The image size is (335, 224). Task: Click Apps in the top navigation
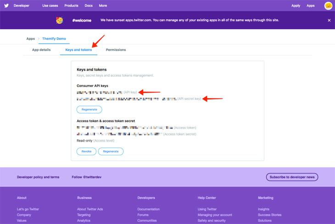[310, 5]
